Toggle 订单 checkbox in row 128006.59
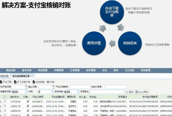 (28, 111)
